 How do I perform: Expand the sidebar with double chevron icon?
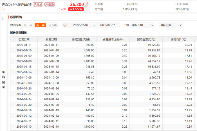click(x=3, y=19)
